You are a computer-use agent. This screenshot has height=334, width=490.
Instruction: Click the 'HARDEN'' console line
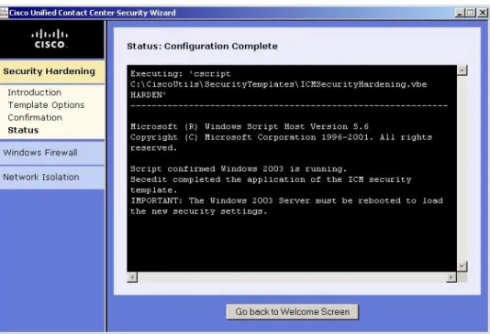click(149, 95)
